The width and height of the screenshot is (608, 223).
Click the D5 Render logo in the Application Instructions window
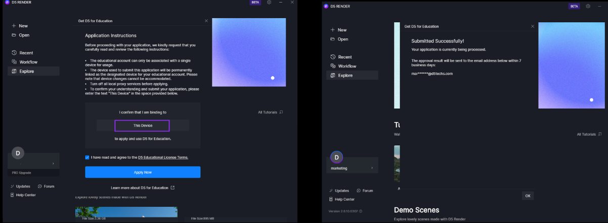[x=7, y=3]
